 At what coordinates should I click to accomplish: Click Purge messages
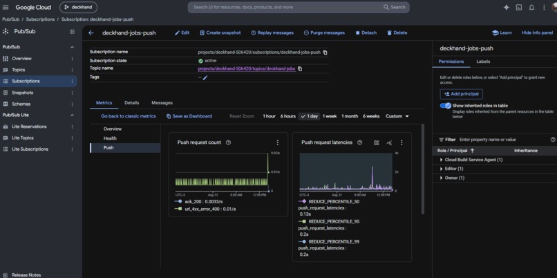324,33
